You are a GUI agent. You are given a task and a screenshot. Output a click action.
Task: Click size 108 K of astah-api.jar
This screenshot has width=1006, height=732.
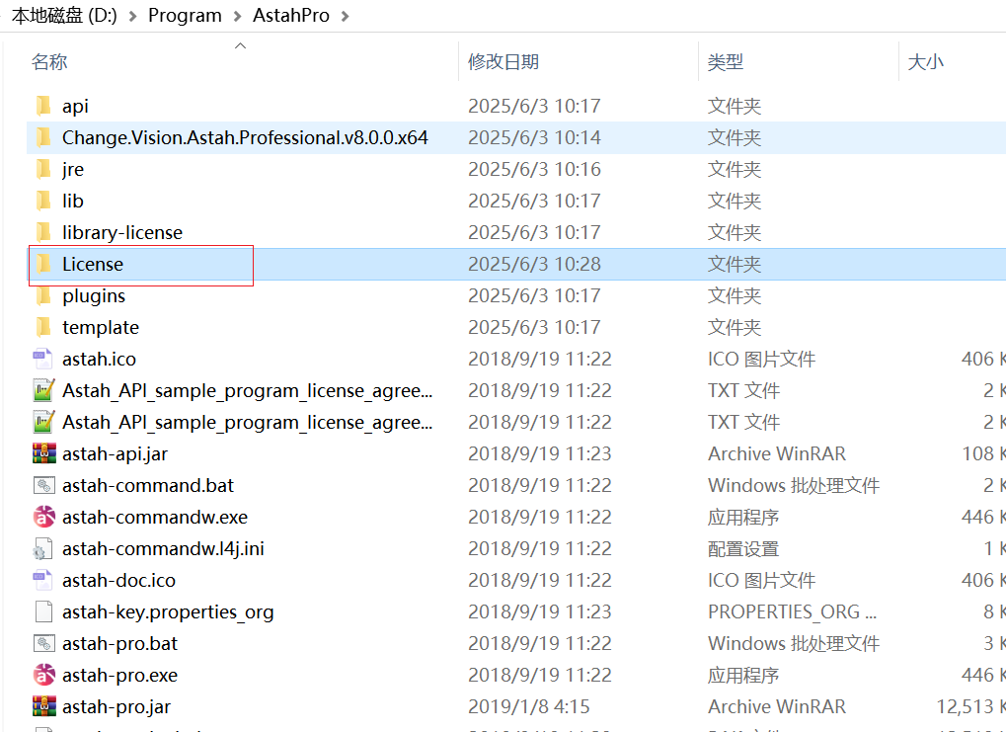point(983,454)
